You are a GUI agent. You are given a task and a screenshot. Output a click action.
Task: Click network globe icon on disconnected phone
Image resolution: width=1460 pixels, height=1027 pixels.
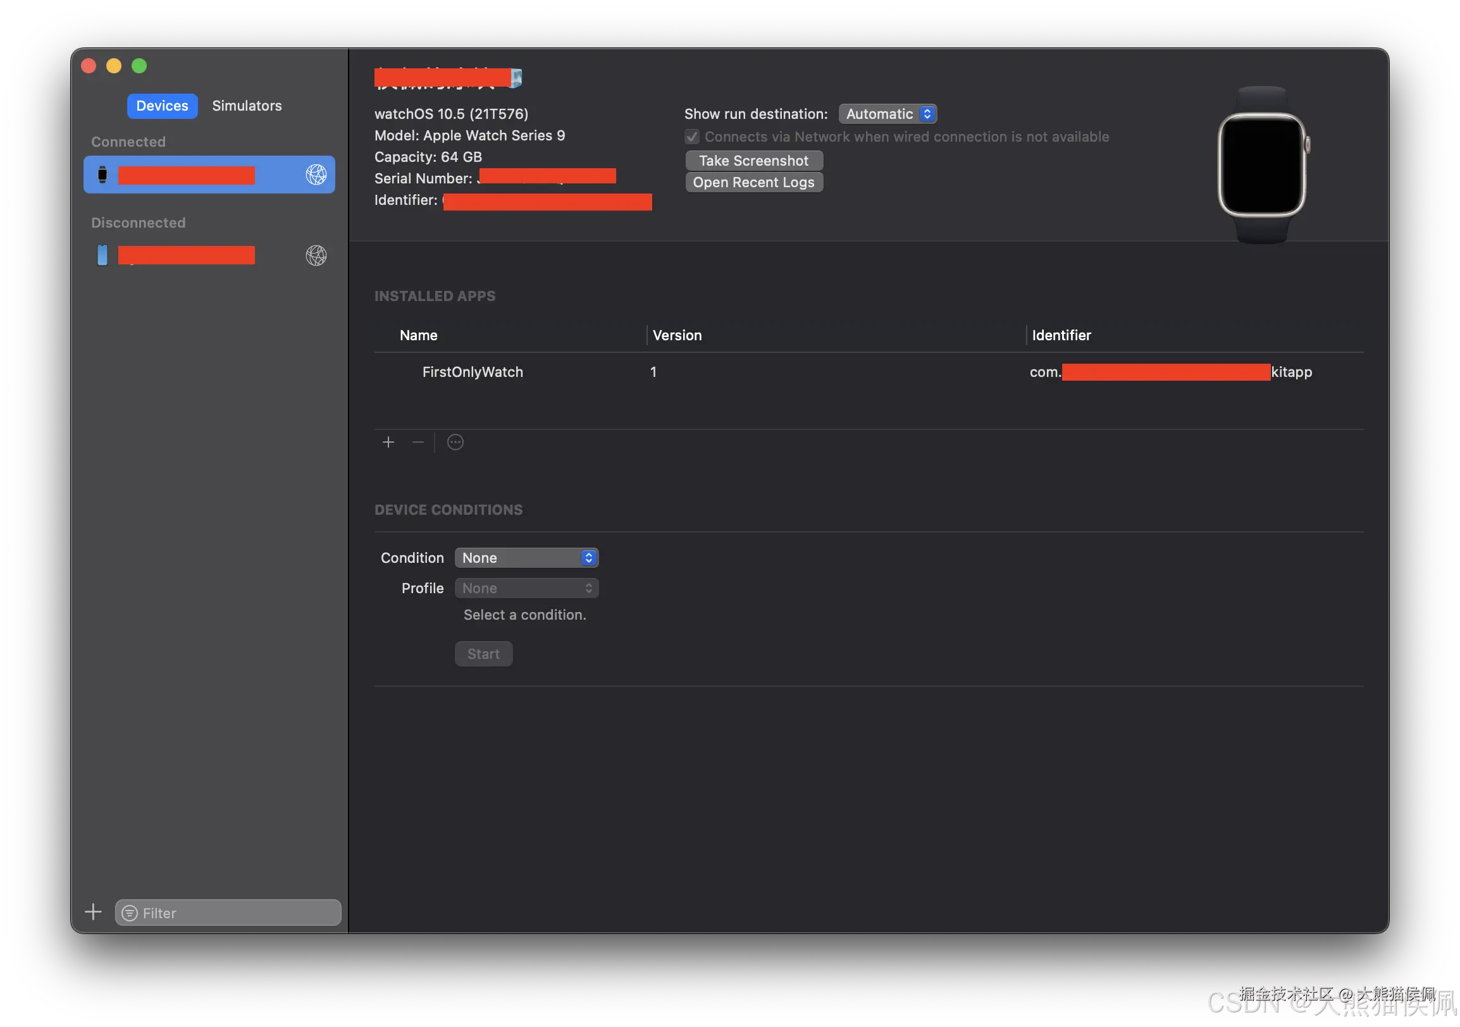pyautogui.click(x=316, y=255)
